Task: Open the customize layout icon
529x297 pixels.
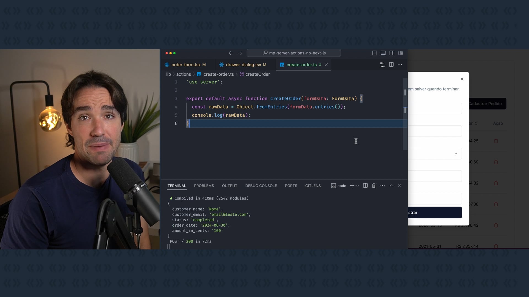Action: point(401,53)
